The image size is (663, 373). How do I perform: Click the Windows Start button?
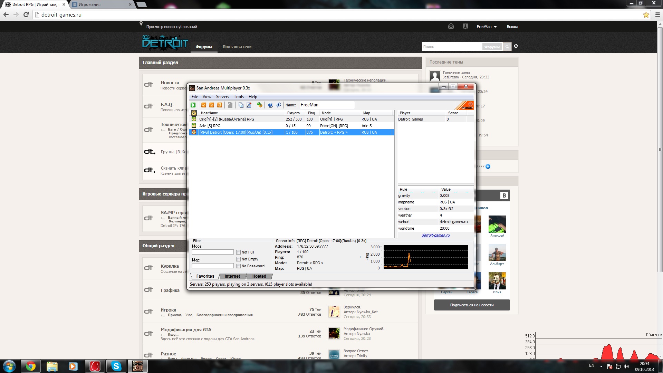(x=9, y=366)
